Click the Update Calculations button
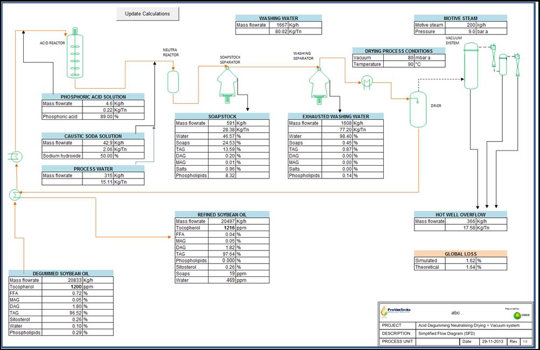Viewport: 540px width, 350px height. [147, 14]
